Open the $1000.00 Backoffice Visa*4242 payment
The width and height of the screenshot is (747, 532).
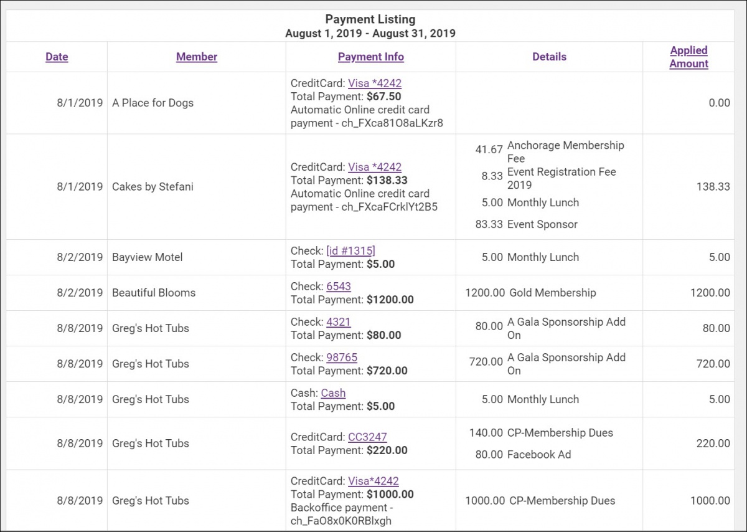[373, 481]
